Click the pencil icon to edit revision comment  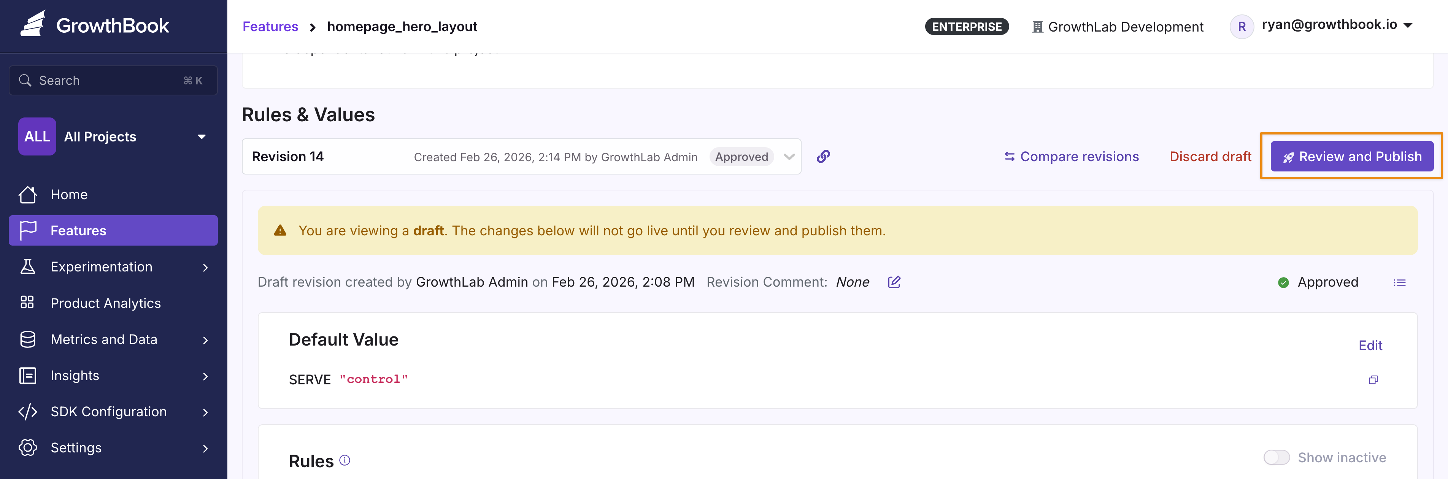894,282
